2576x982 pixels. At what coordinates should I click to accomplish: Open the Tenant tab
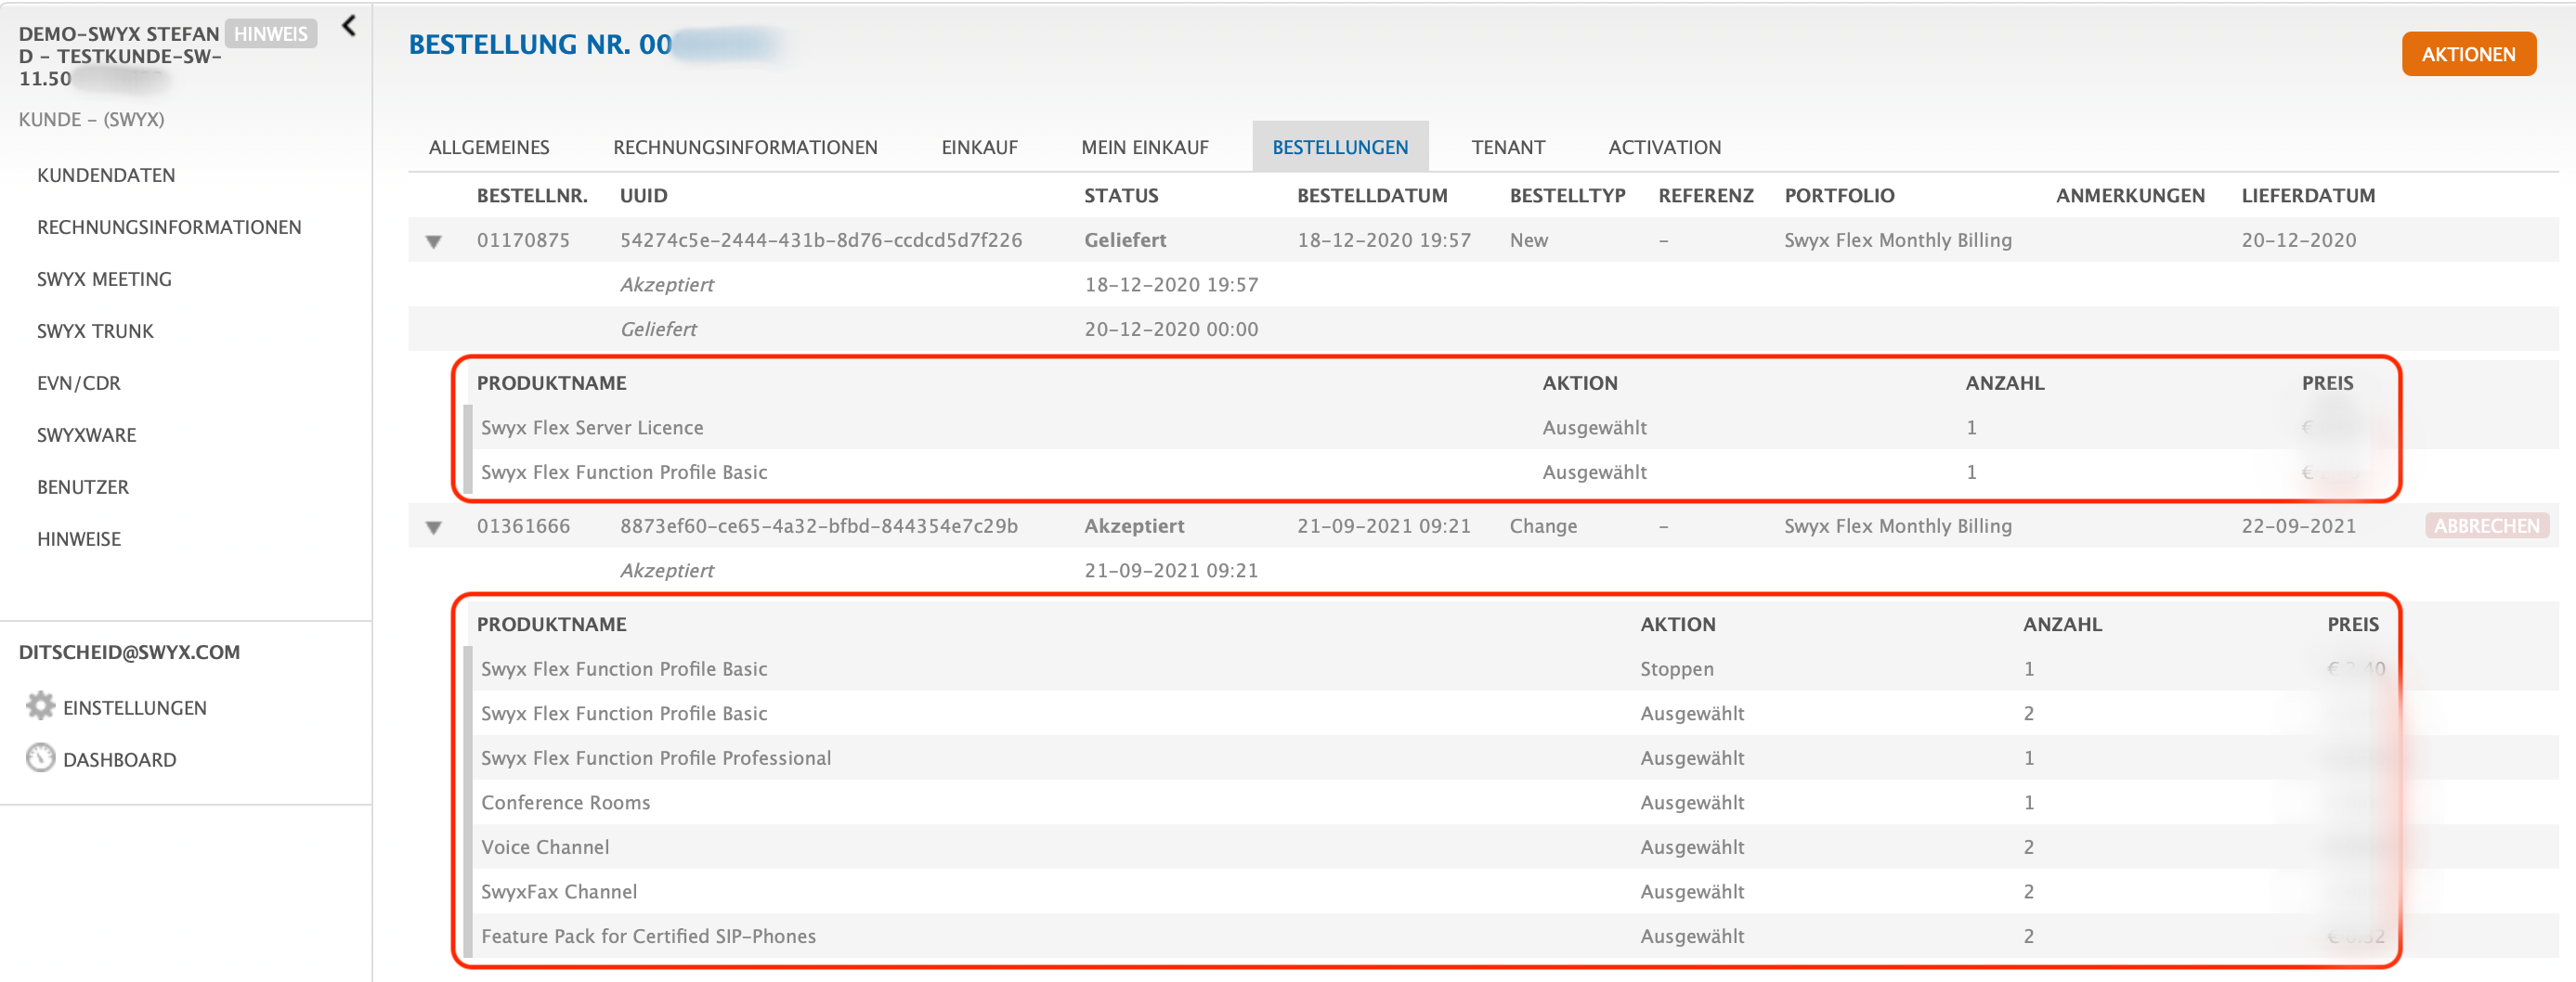coord(1507,147)
